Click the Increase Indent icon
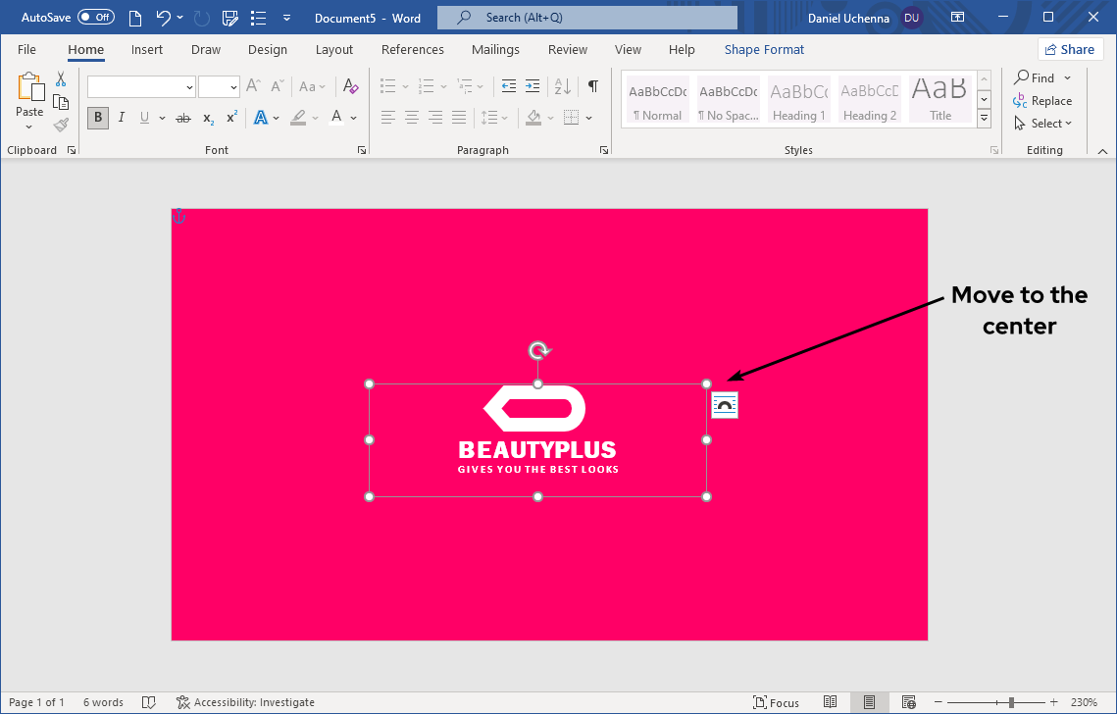The height and width of the screenshot is (714, 1117). point(533,86)
